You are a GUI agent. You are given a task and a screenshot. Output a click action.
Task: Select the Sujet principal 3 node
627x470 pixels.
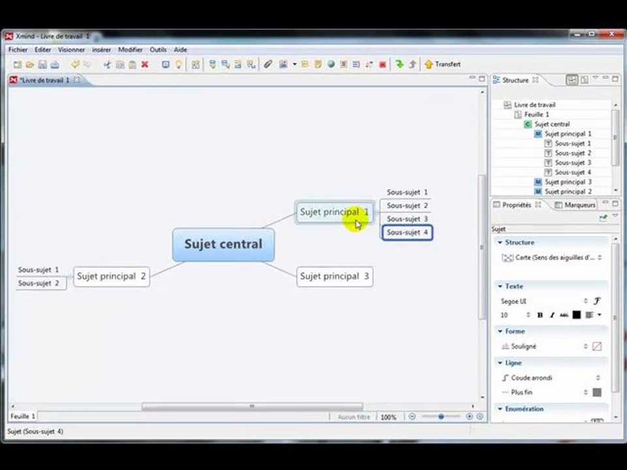point(334,277)
